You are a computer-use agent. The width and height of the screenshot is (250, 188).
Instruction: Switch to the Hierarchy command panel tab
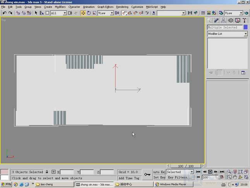pyautogui.click(x=223, y=21)
